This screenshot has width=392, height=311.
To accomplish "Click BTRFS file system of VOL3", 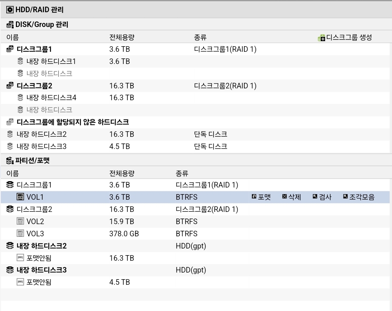I will (187, 234).
